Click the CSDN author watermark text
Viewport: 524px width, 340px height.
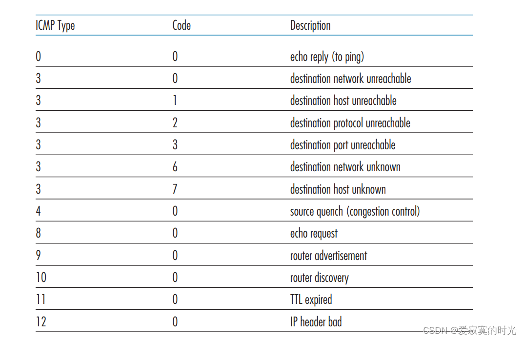(x=469, y=331)
